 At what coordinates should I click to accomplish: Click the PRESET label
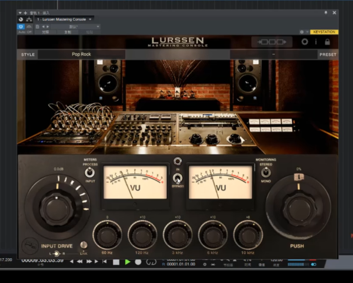[x=328, y=55]
